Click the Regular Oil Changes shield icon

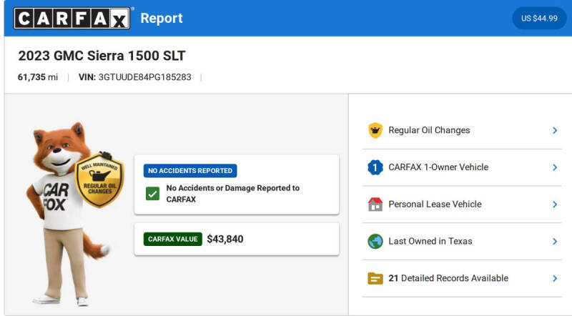[x=375, y=130]
